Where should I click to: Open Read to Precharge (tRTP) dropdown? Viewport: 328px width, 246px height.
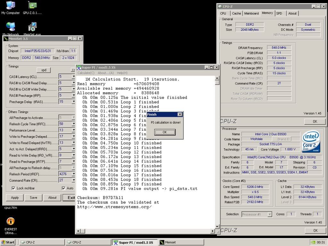click(73, 161)
